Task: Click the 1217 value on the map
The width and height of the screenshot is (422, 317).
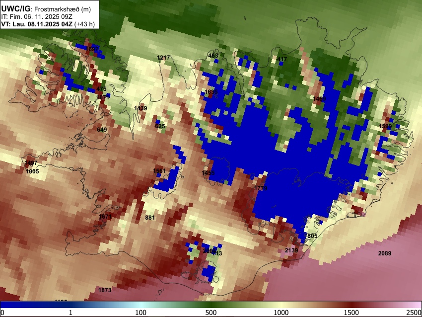Action: click(x=163, y=58)
